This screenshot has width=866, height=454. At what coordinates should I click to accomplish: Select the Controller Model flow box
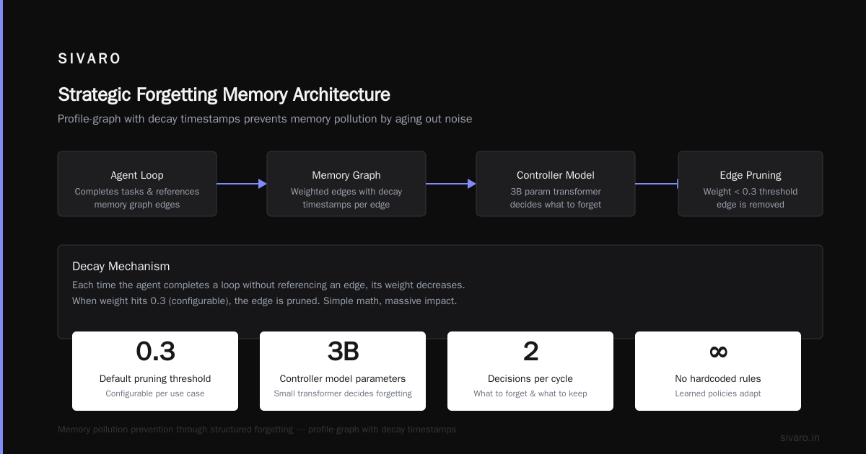click(x=556, y=184)
